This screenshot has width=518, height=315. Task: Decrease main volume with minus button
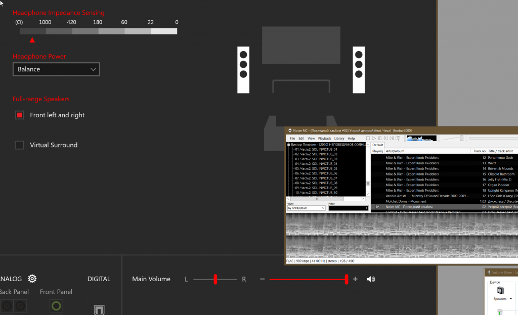coord(263,279)
